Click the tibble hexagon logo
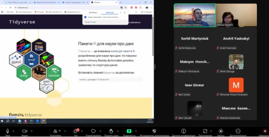The height and width of the screenshot is (137, 269). point(39,47)
